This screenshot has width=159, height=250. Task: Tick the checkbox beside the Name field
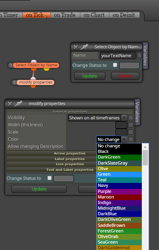139,56
